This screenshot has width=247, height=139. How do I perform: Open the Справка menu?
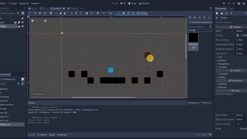click(35, 3)
